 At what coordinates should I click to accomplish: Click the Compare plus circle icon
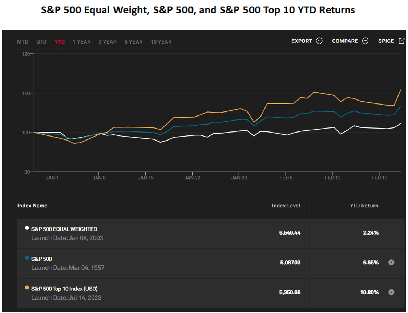365,41
